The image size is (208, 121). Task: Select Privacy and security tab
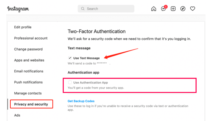click(32, 104)
